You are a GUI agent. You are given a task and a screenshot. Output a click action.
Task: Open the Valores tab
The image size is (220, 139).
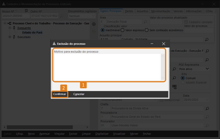(x=178, y=11)
